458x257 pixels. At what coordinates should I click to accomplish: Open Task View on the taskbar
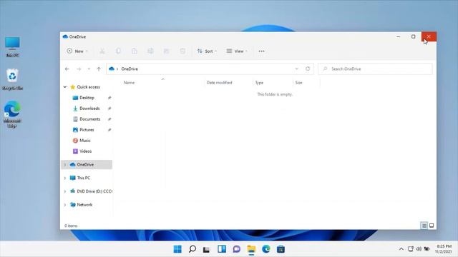pos(207,249)
